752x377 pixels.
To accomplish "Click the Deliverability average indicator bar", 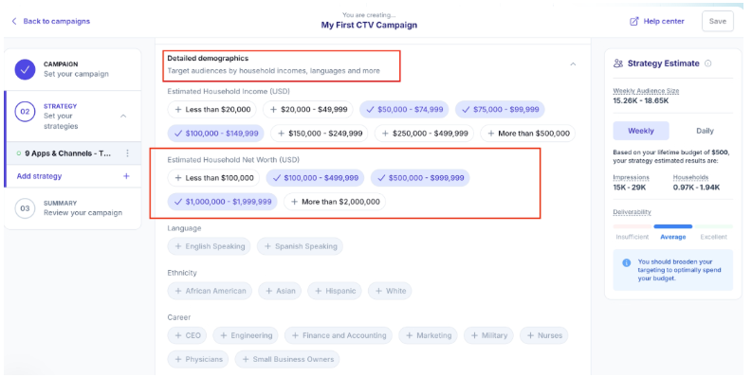I will (673, 226).
